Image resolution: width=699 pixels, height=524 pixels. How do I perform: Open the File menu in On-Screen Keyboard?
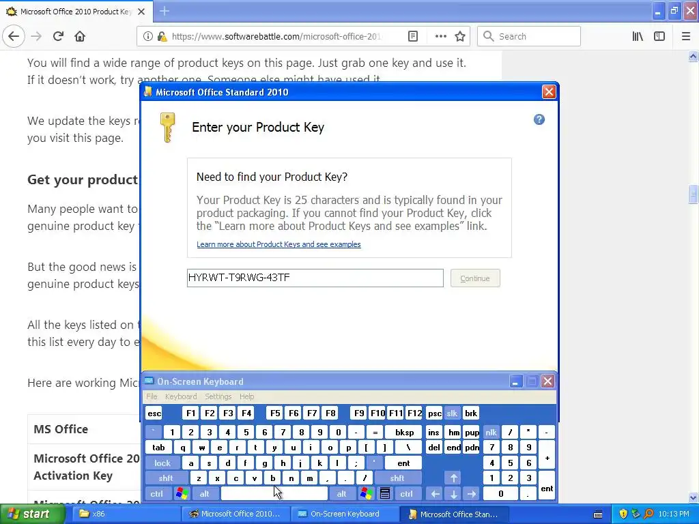pos(152,396)
